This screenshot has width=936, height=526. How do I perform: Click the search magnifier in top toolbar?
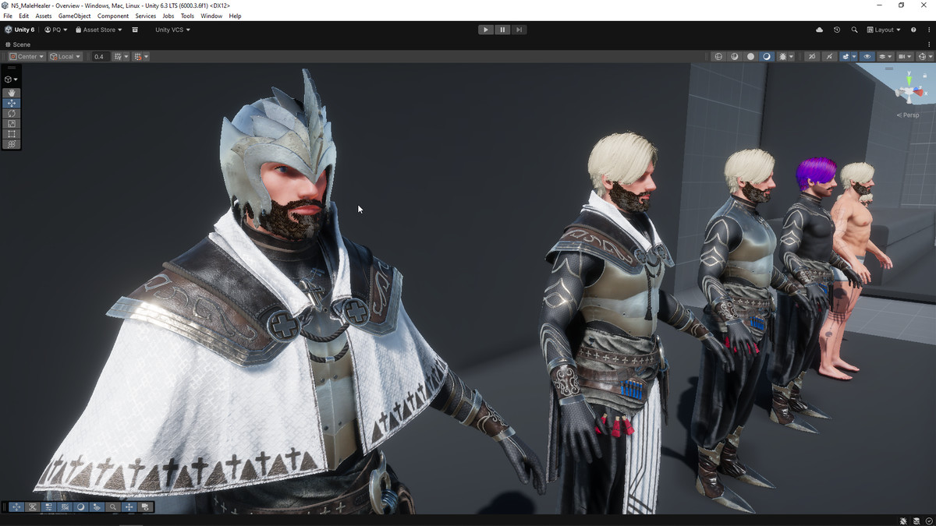pyautogui.click(x=854, y=30)
